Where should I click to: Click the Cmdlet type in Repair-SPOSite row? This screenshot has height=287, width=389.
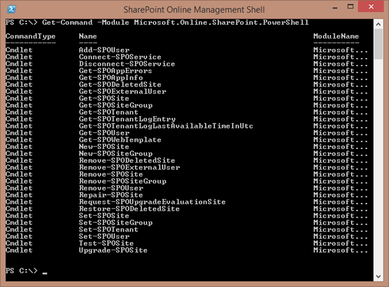tap(19, 195)
